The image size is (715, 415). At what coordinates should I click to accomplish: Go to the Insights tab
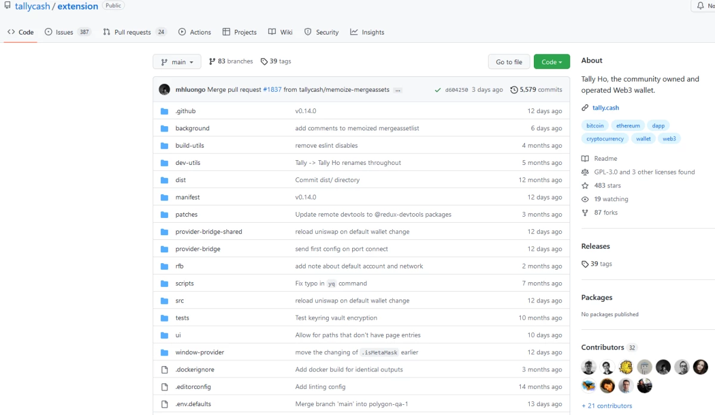point(367,32)
